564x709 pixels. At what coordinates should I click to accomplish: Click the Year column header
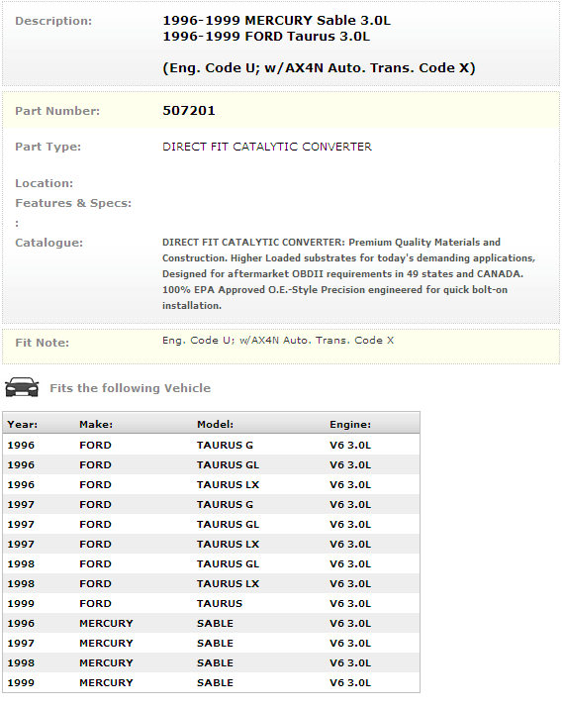[x=23, y=424]
